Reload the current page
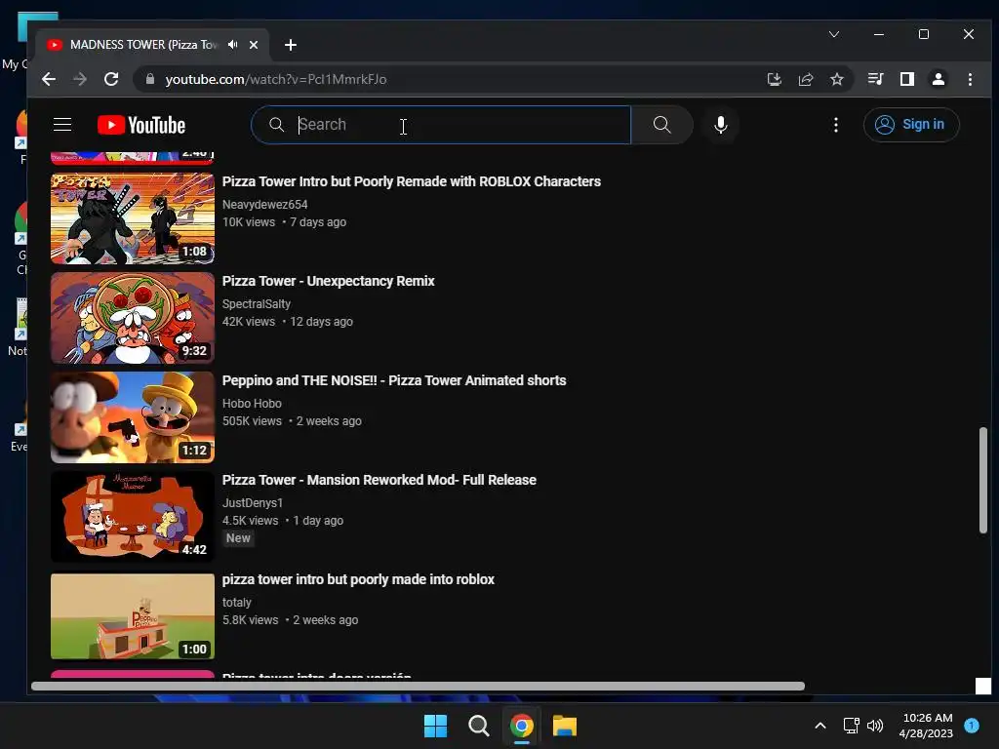 point(111,79)
